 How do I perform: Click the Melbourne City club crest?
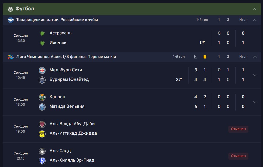tap(42, 70)
